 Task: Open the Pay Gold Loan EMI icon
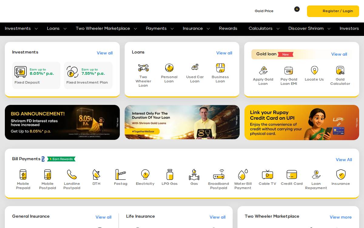click(x=288, y=71)
